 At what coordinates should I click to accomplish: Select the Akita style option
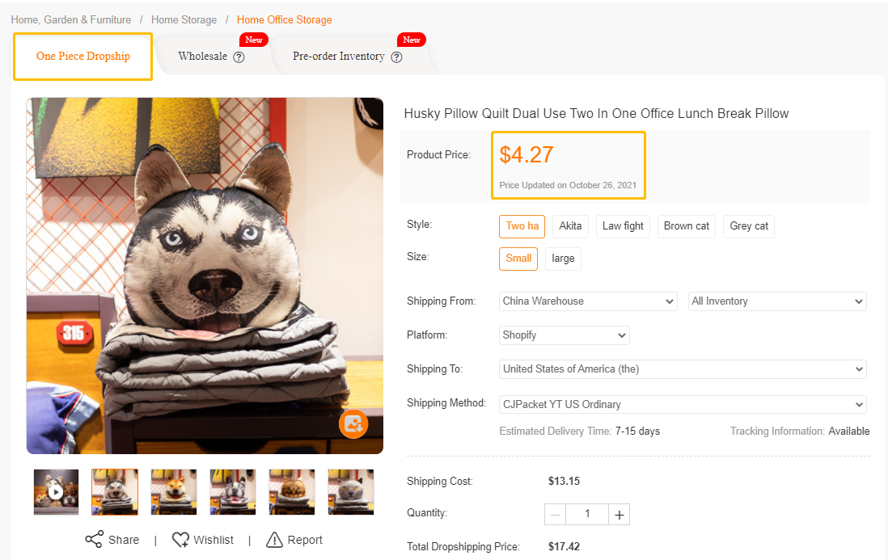(570, 226)
